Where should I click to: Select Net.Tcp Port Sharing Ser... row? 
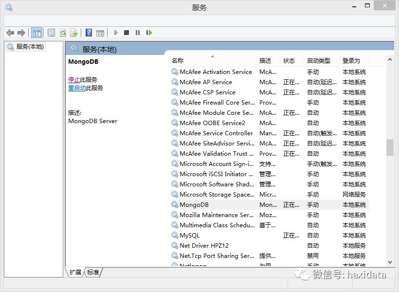269,255
